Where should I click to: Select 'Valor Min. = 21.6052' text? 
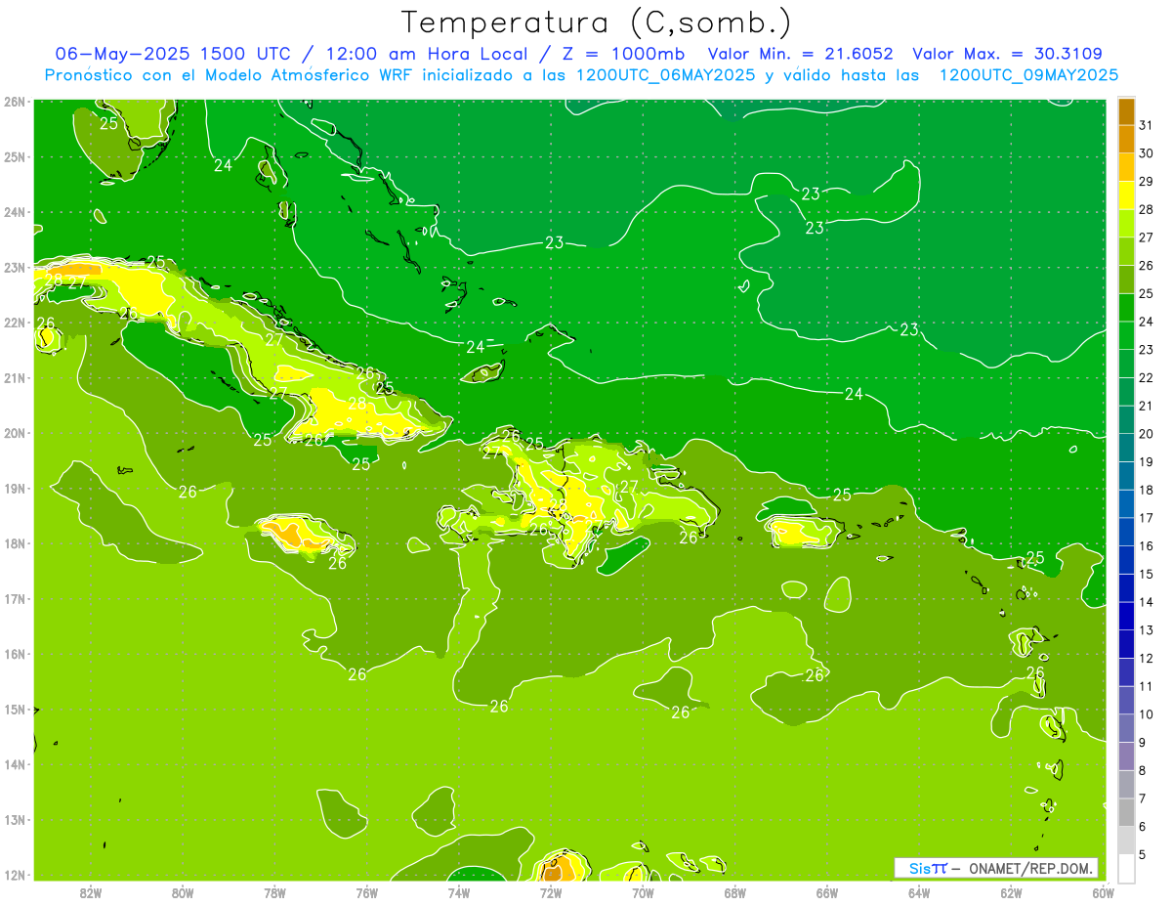tap(801, 54)
